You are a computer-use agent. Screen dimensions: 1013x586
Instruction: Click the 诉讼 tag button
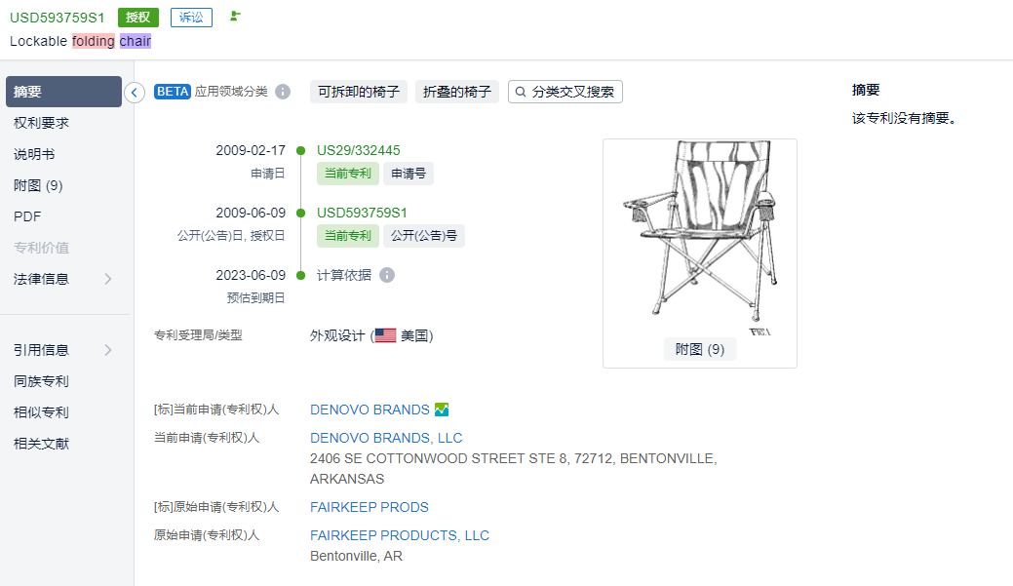point(191,18)
